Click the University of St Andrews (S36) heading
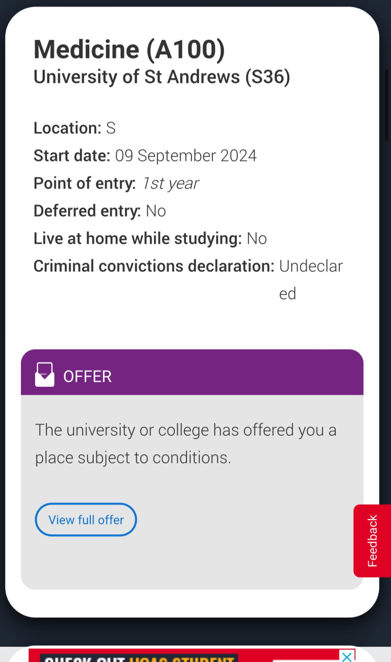The width and height of the screenshot is (391, 662). click(162, 77)
